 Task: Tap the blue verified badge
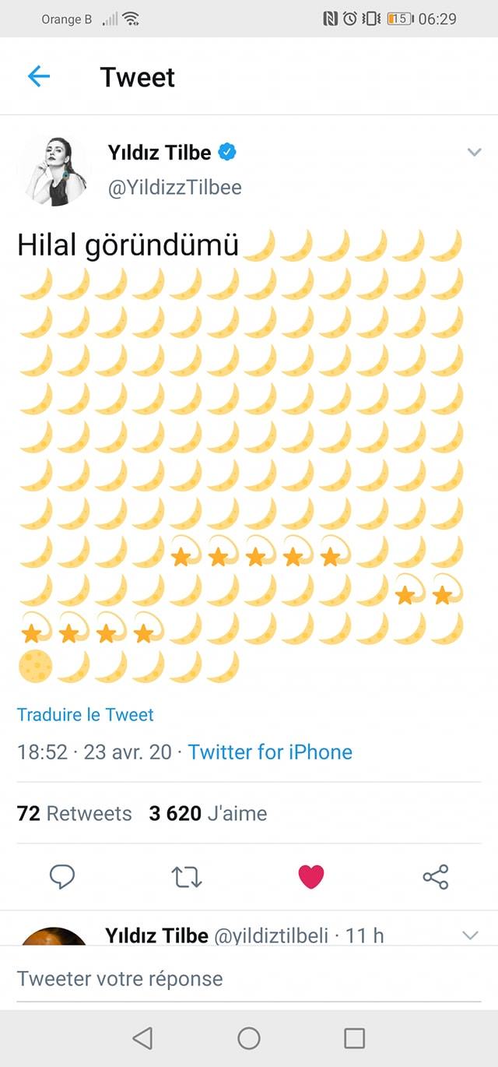point(226,152)
